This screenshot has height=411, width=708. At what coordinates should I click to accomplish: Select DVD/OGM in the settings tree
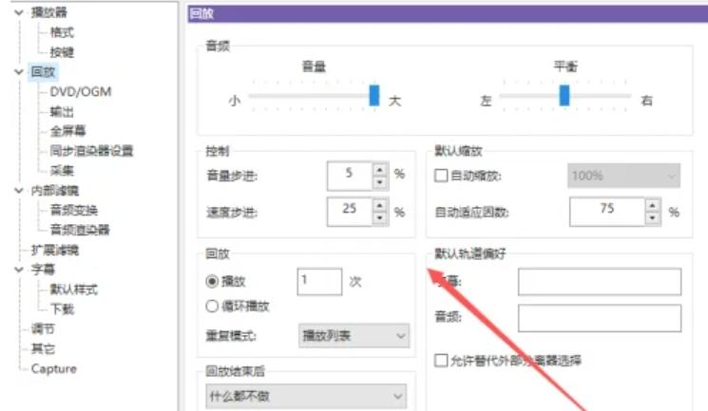tap(82, 92)
